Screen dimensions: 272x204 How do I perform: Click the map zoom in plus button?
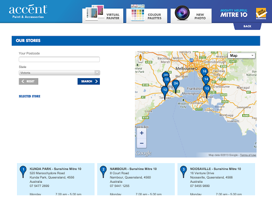[x=142, y=133]
